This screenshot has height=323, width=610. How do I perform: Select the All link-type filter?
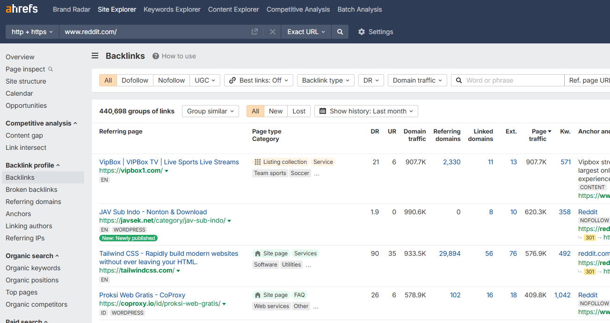click(x=108, y=80)
